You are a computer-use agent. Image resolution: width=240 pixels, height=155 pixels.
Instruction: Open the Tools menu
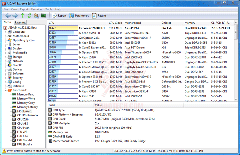click(x=49, y=9)
